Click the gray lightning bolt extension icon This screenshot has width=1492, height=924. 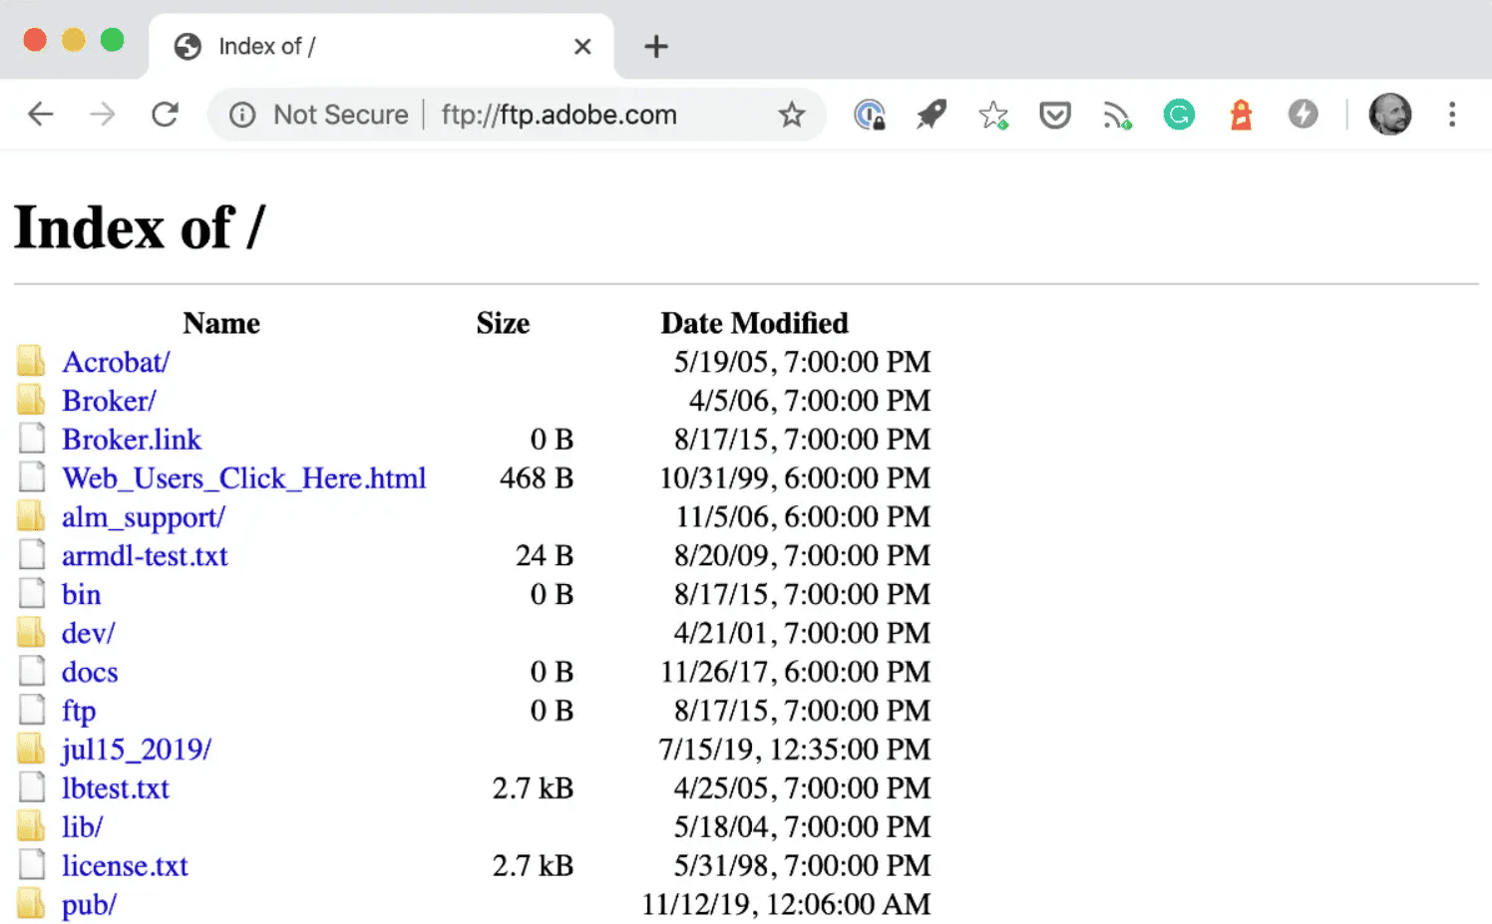click(x=1304, y=114)
